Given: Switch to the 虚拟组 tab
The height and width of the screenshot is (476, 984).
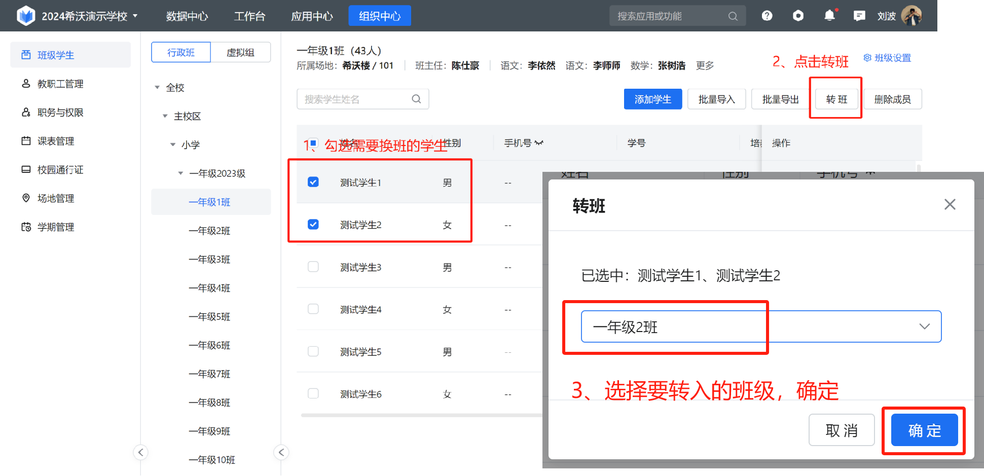Looking at the screenshot, I should [240, 52].
